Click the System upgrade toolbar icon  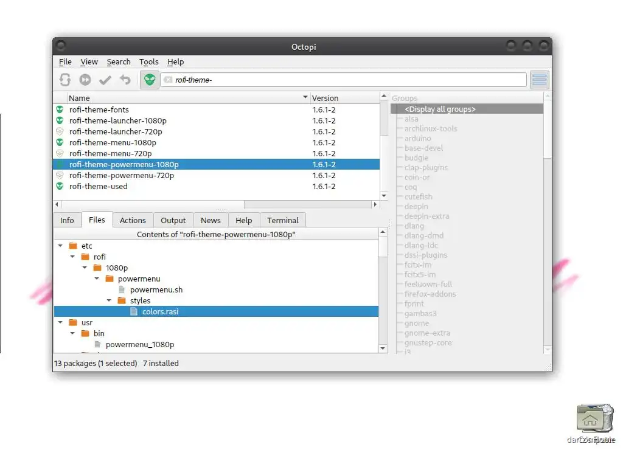click(85, 80)
